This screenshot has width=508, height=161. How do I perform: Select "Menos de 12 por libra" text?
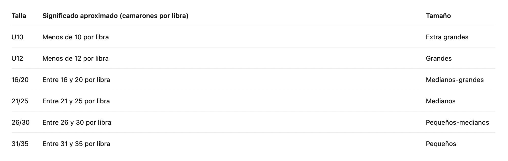(x=76, y=58)
